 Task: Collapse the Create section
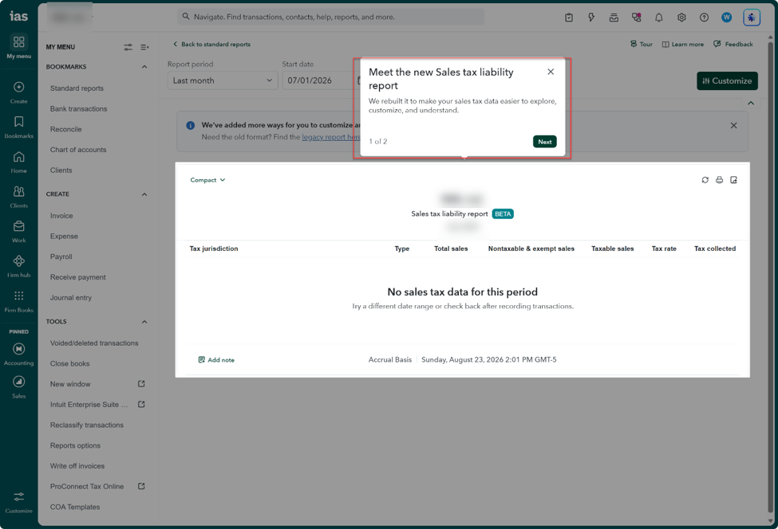coord(144,194)
